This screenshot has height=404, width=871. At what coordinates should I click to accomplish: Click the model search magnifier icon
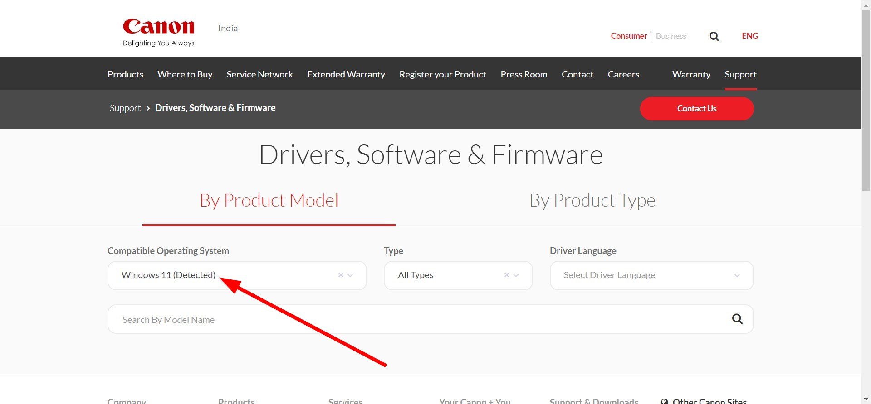click(x=737, y=319)
